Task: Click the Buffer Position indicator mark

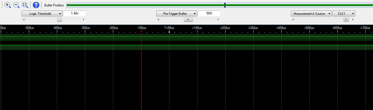Action: (x=225, y=5)
